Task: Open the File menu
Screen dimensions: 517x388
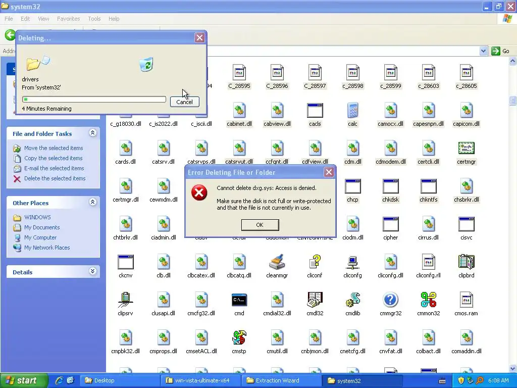Action: (9, 19)
